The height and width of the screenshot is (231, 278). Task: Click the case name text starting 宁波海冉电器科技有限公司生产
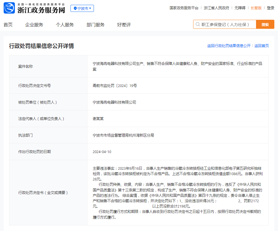pyautogui.click(x=177, y=66)
